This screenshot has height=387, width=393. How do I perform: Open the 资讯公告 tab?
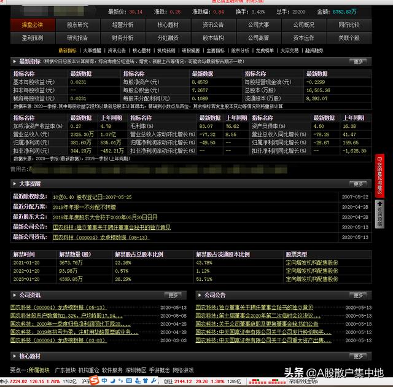pyautogui.click(x=213, y=25)
